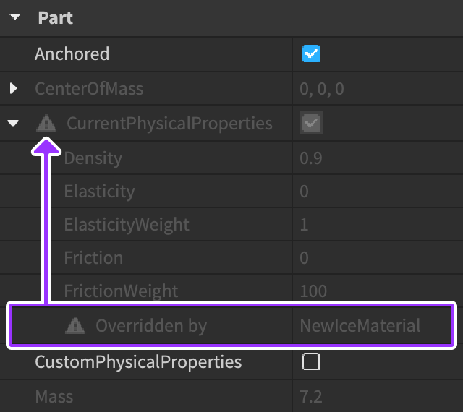
Task: Select the Friction property label
Action: click(93, 258)
